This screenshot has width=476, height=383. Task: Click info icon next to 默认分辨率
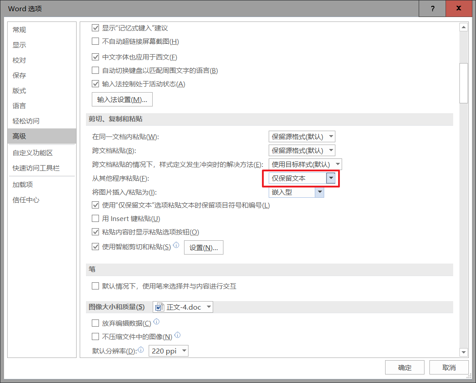point(141,350)
